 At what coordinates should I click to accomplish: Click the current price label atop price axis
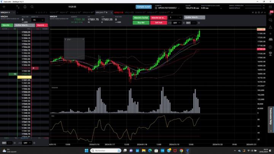pyautogui.click(x=261, y=29)
